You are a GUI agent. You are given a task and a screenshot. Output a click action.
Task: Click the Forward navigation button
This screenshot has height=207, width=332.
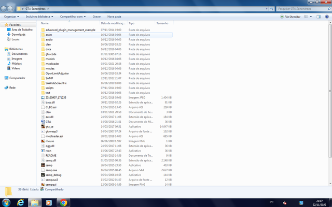(x=10, y=9)
